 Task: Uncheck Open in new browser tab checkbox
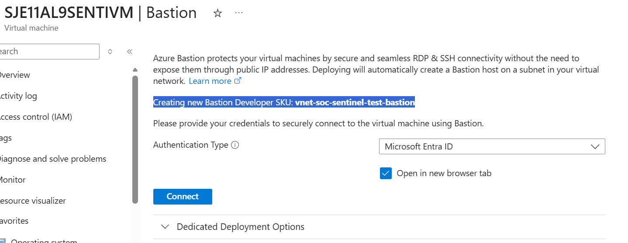pos(386,174)
